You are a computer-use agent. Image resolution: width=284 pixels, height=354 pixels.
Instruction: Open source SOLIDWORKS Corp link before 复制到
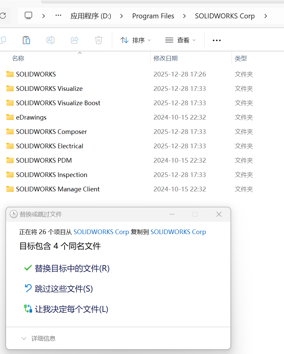(x=101, y=232)
